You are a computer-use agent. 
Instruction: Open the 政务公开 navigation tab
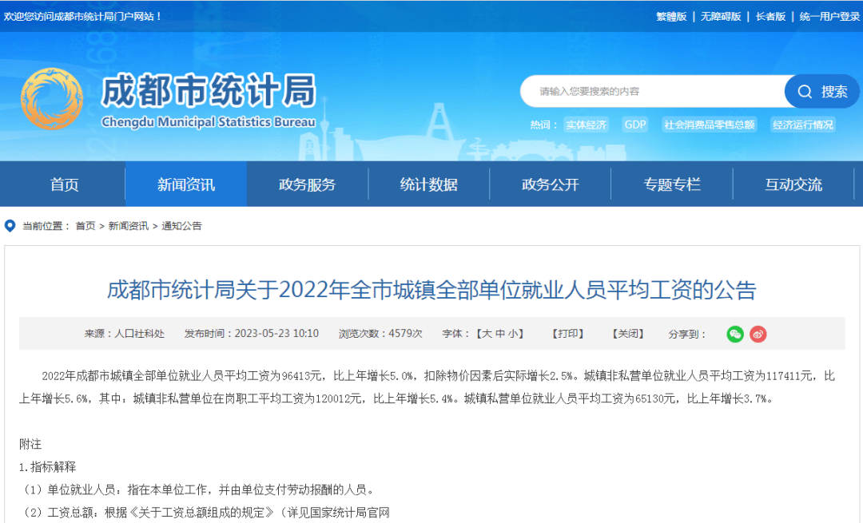551,184
